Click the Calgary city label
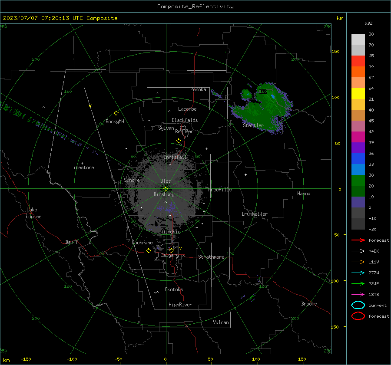391x365 pixels. 169,255
